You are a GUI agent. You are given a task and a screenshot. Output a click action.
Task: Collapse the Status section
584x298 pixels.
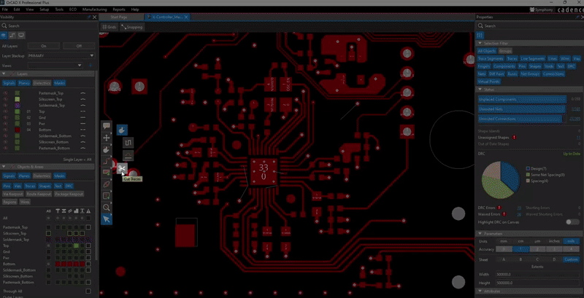coord(480,90)
